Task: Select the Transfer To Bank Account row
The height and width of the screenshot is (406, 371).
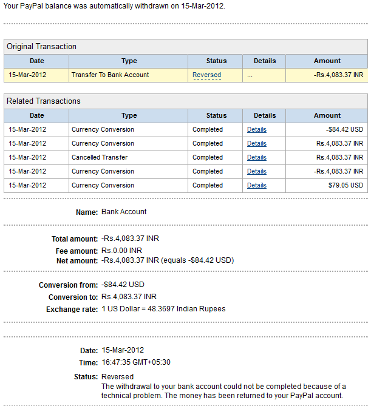Action: tap(110, 75)
